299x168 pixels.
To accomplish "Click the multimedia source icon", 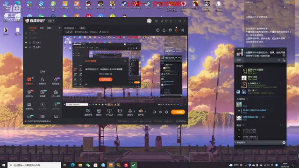I will click(x=120, y=112).
